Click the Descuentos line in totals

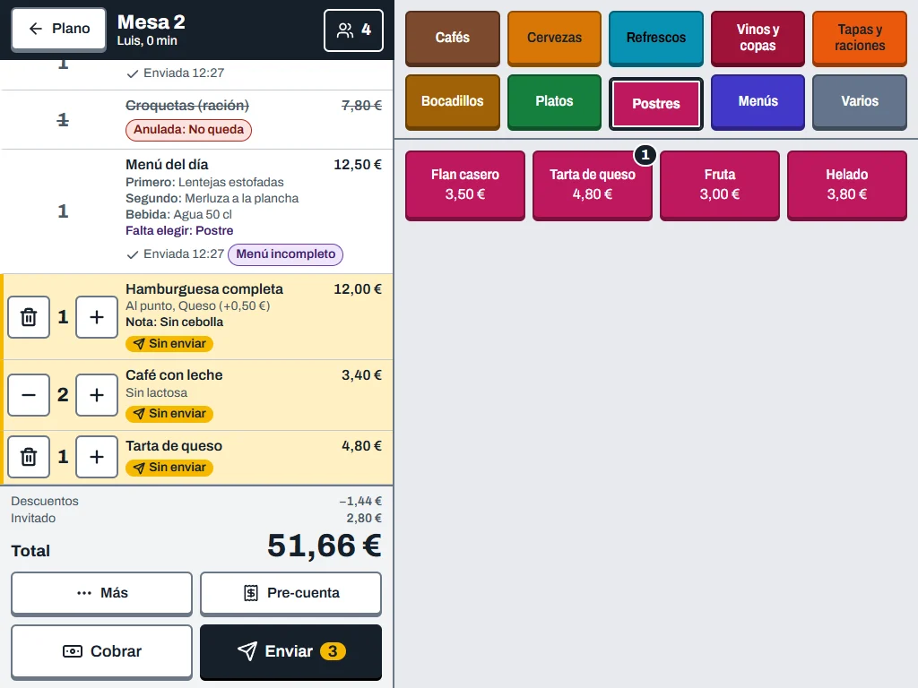[x=196, y=502]
